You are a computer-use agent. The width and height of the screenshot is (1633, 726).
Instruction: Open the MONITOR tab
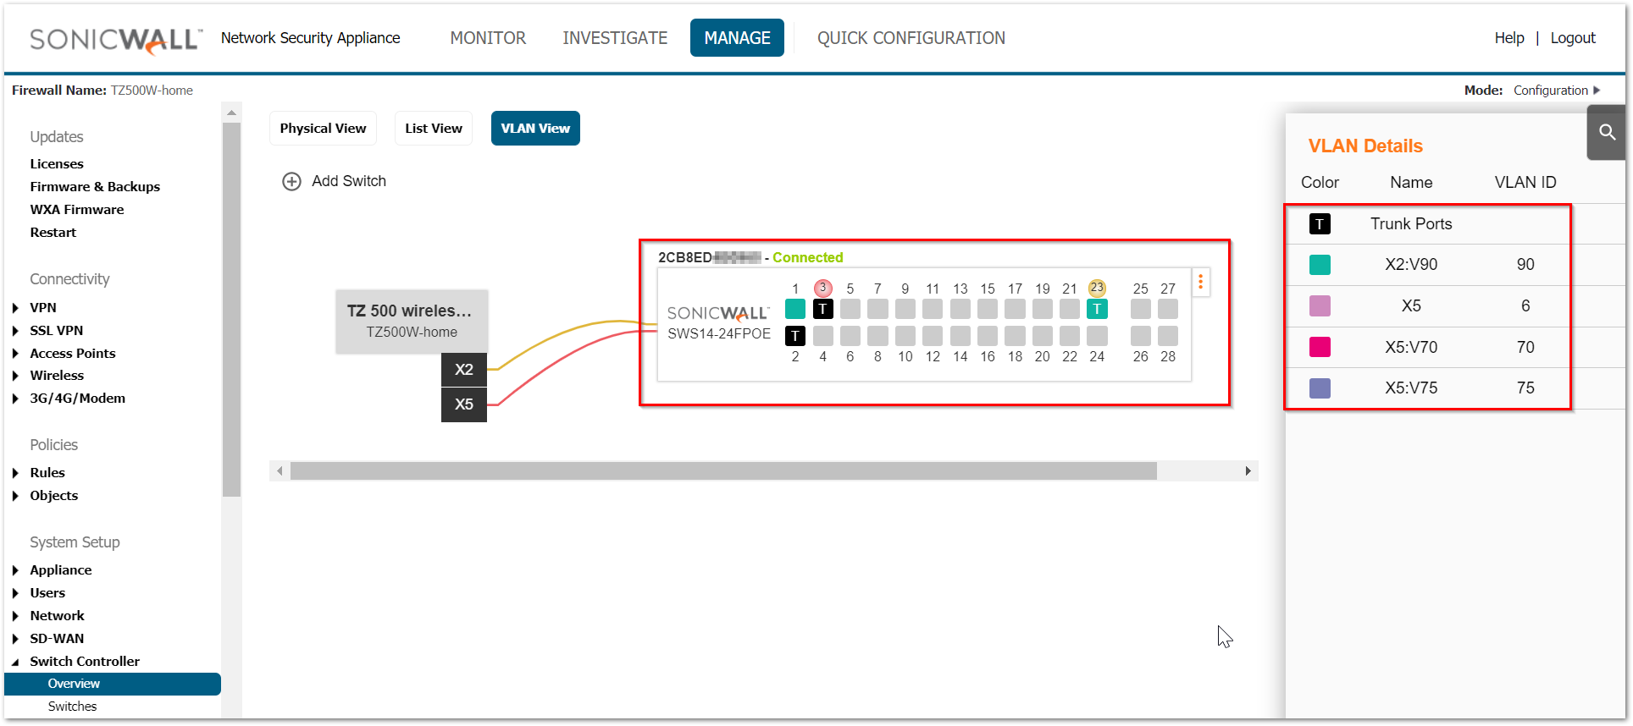tap(488, 38)
